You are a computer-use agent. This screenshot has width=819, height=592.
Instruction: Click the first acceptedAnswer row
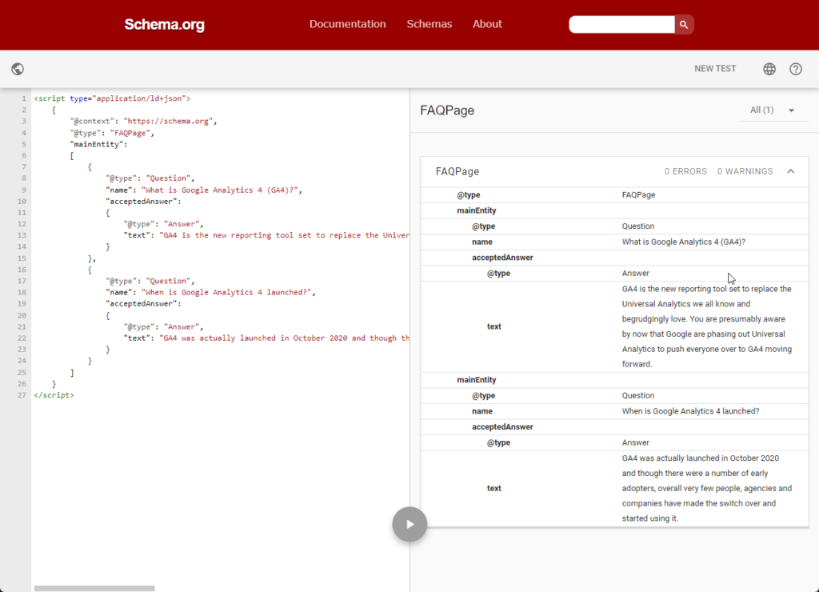click(x=502, y=258)
